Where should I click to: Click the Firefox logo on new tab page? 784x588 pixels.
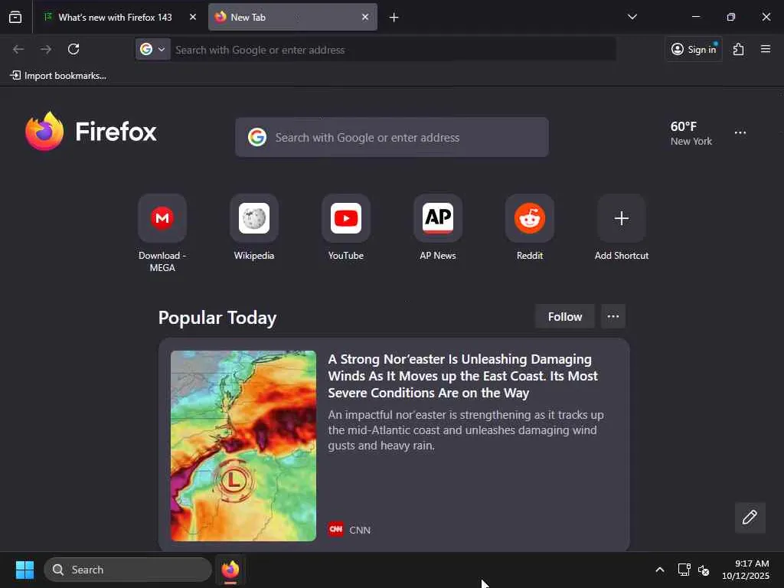[90, 132]
